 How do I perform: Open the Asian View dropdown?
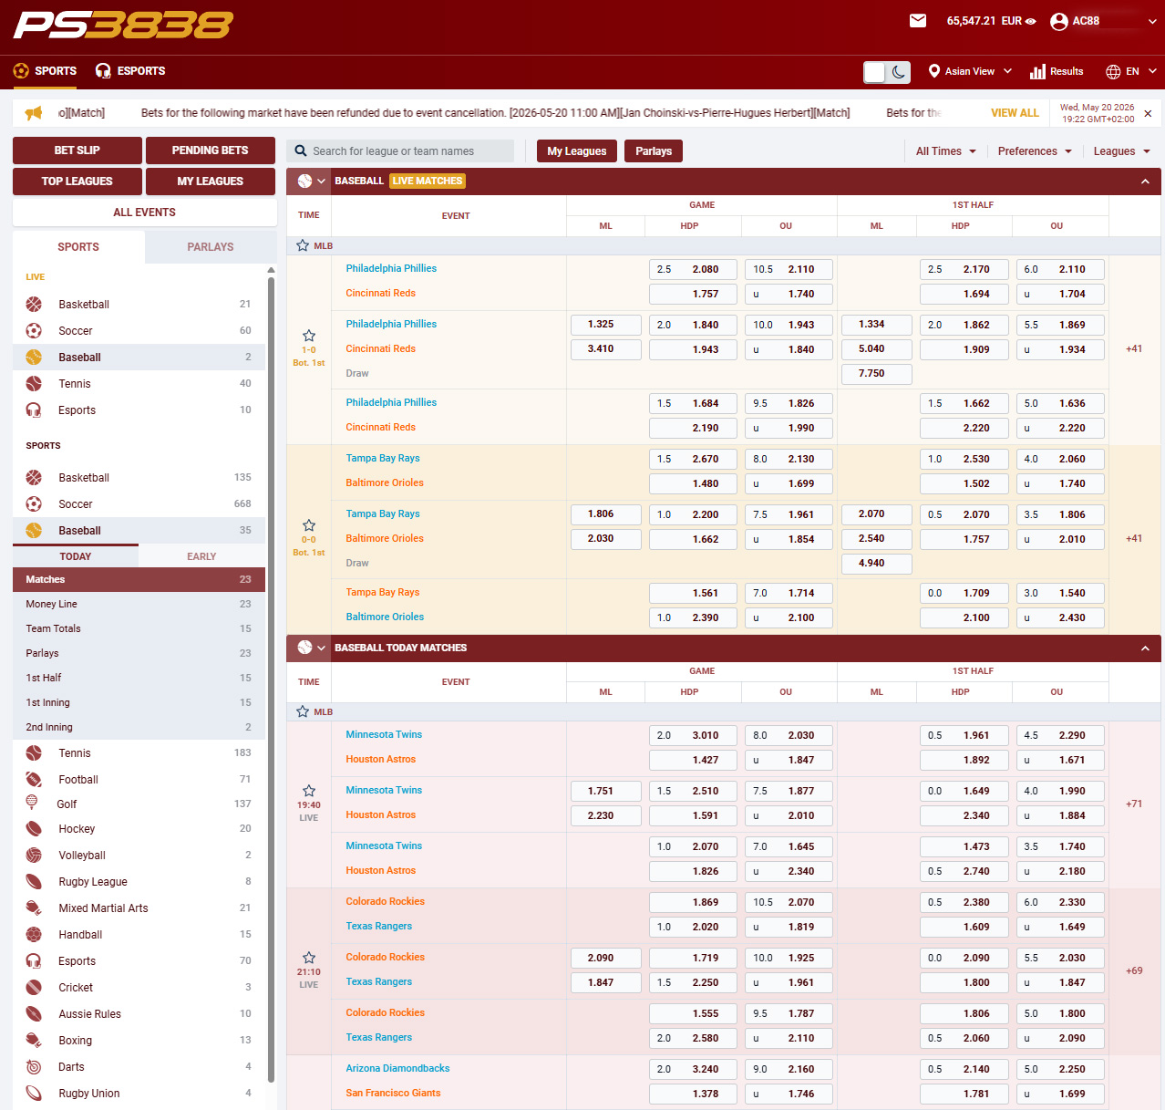[970, 71]
